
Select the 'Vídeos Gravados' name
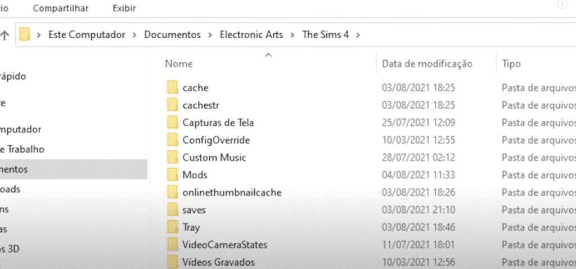(x=219, y=262)
